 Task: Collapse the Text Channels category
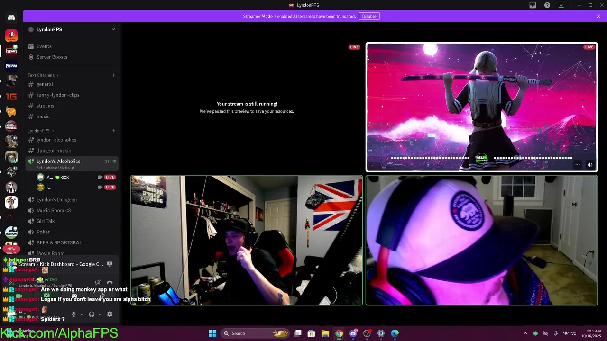click(x=43, y=75)
